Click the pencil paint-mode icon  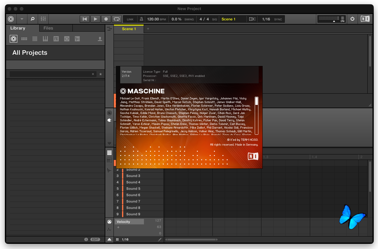click(x=160, y=240)
